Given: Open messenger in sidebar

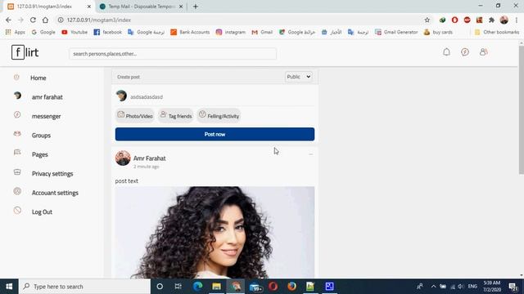Looking at the screenshot, I should (x=46, y=116).
